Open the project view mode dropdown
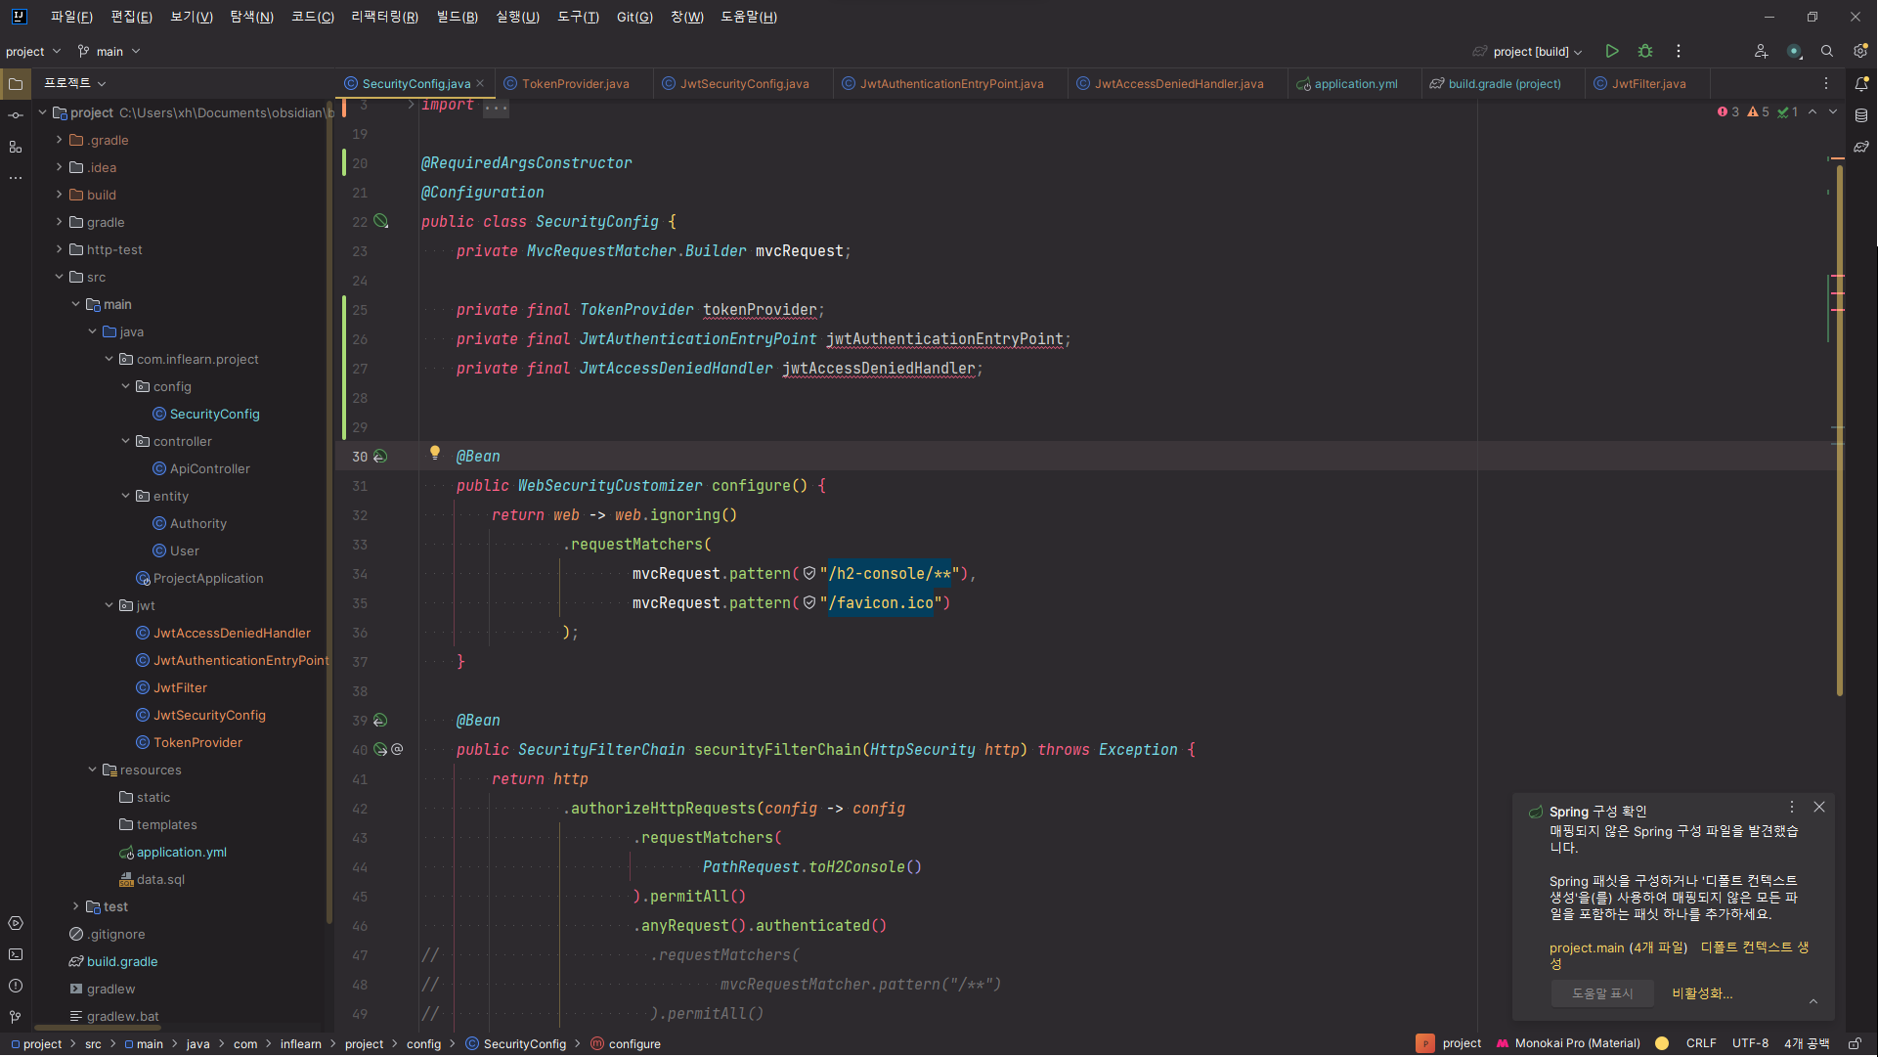1878x1057 pixels. [x=75, y=84]
